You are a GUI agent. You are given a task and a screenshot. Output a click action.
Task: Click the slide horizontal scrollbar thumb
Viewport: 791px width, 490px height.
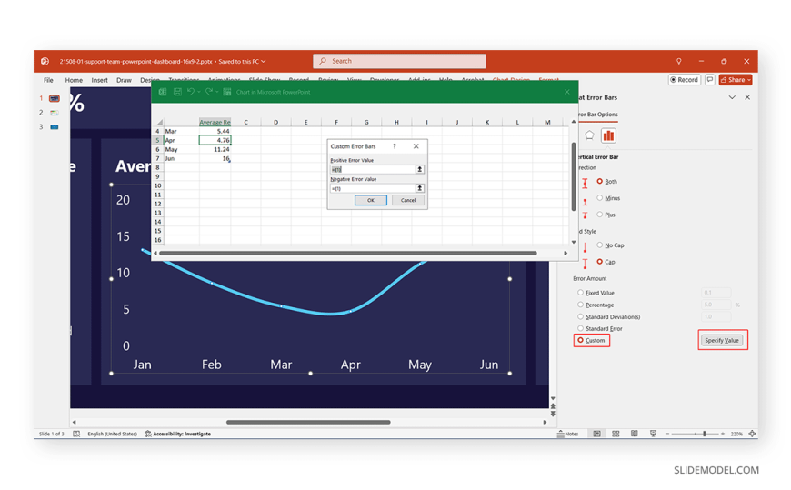click(x=308, y=422)
